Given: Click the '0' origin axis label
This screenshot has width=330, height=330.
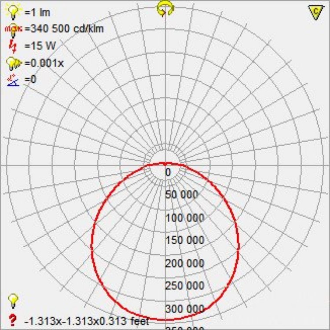Looking at the screenshot, I should click(x=168, y=172).
